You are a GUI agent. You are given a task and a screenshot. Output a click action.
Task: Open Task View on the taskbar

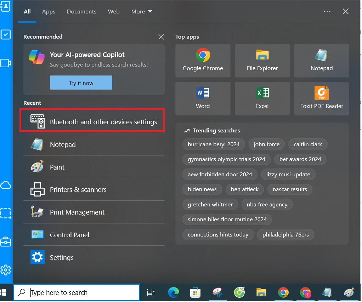(x=151, y=292)
